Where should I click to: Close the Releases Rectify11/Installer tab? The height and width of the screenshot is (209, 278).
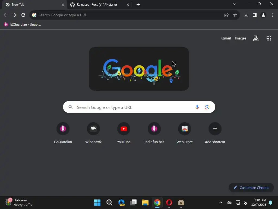[x=128, y=5]
